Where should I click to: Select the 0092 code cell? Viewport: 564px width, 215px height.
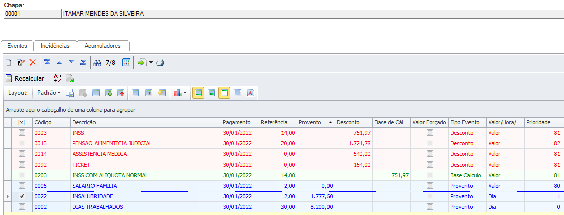tap(52, 165)
